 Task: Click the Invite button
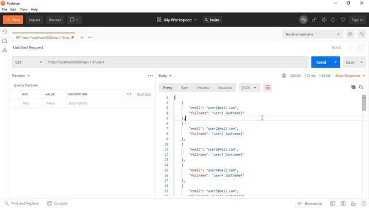212,20
